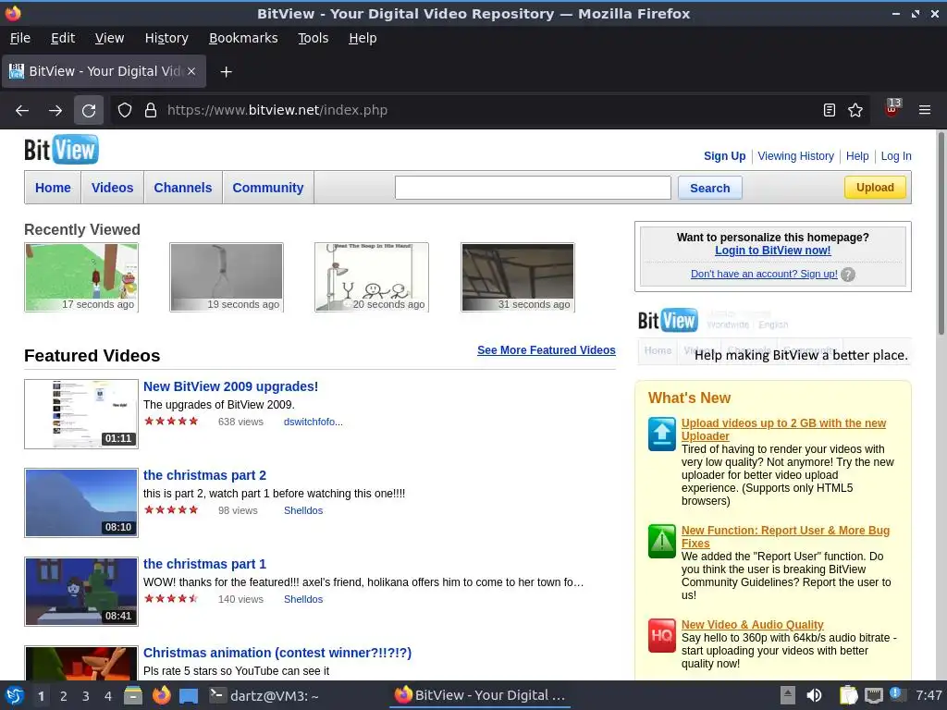Open the Channels tab

[182, 188]
